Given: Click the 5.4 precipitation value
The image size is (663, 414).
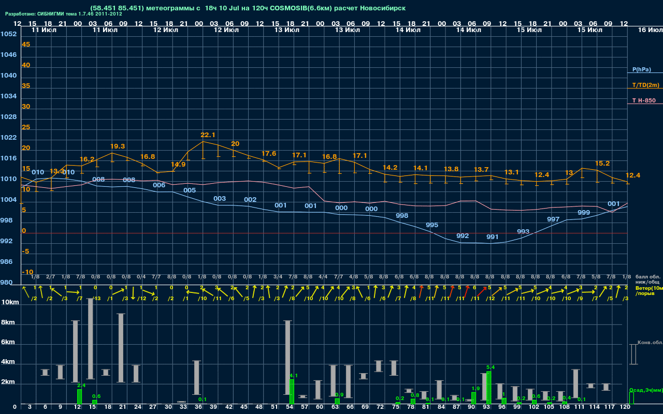Looking at the screenshot, I should 491,367.
